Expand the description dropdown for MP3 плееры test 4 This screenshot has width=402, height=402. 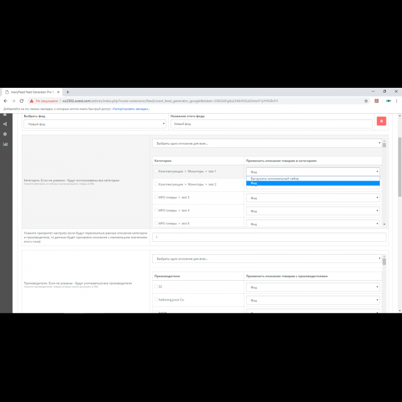(x=313, y=211)
